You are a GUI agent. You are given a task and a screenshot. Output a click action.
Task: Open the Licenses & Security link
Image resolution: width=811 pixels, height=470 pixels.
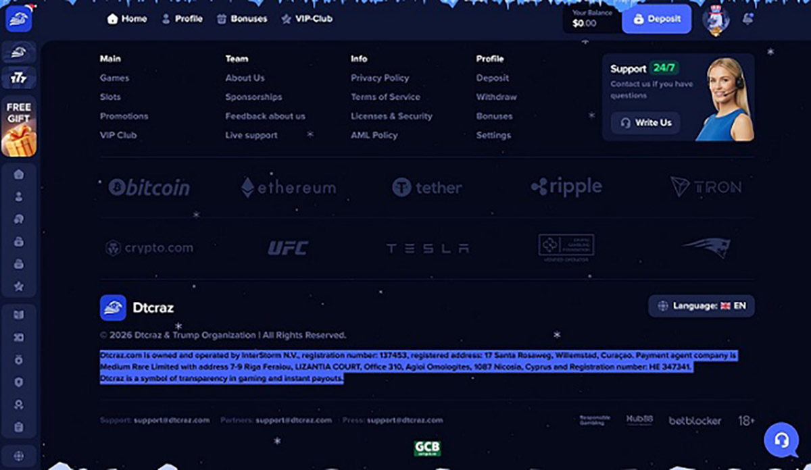(391, 116)
